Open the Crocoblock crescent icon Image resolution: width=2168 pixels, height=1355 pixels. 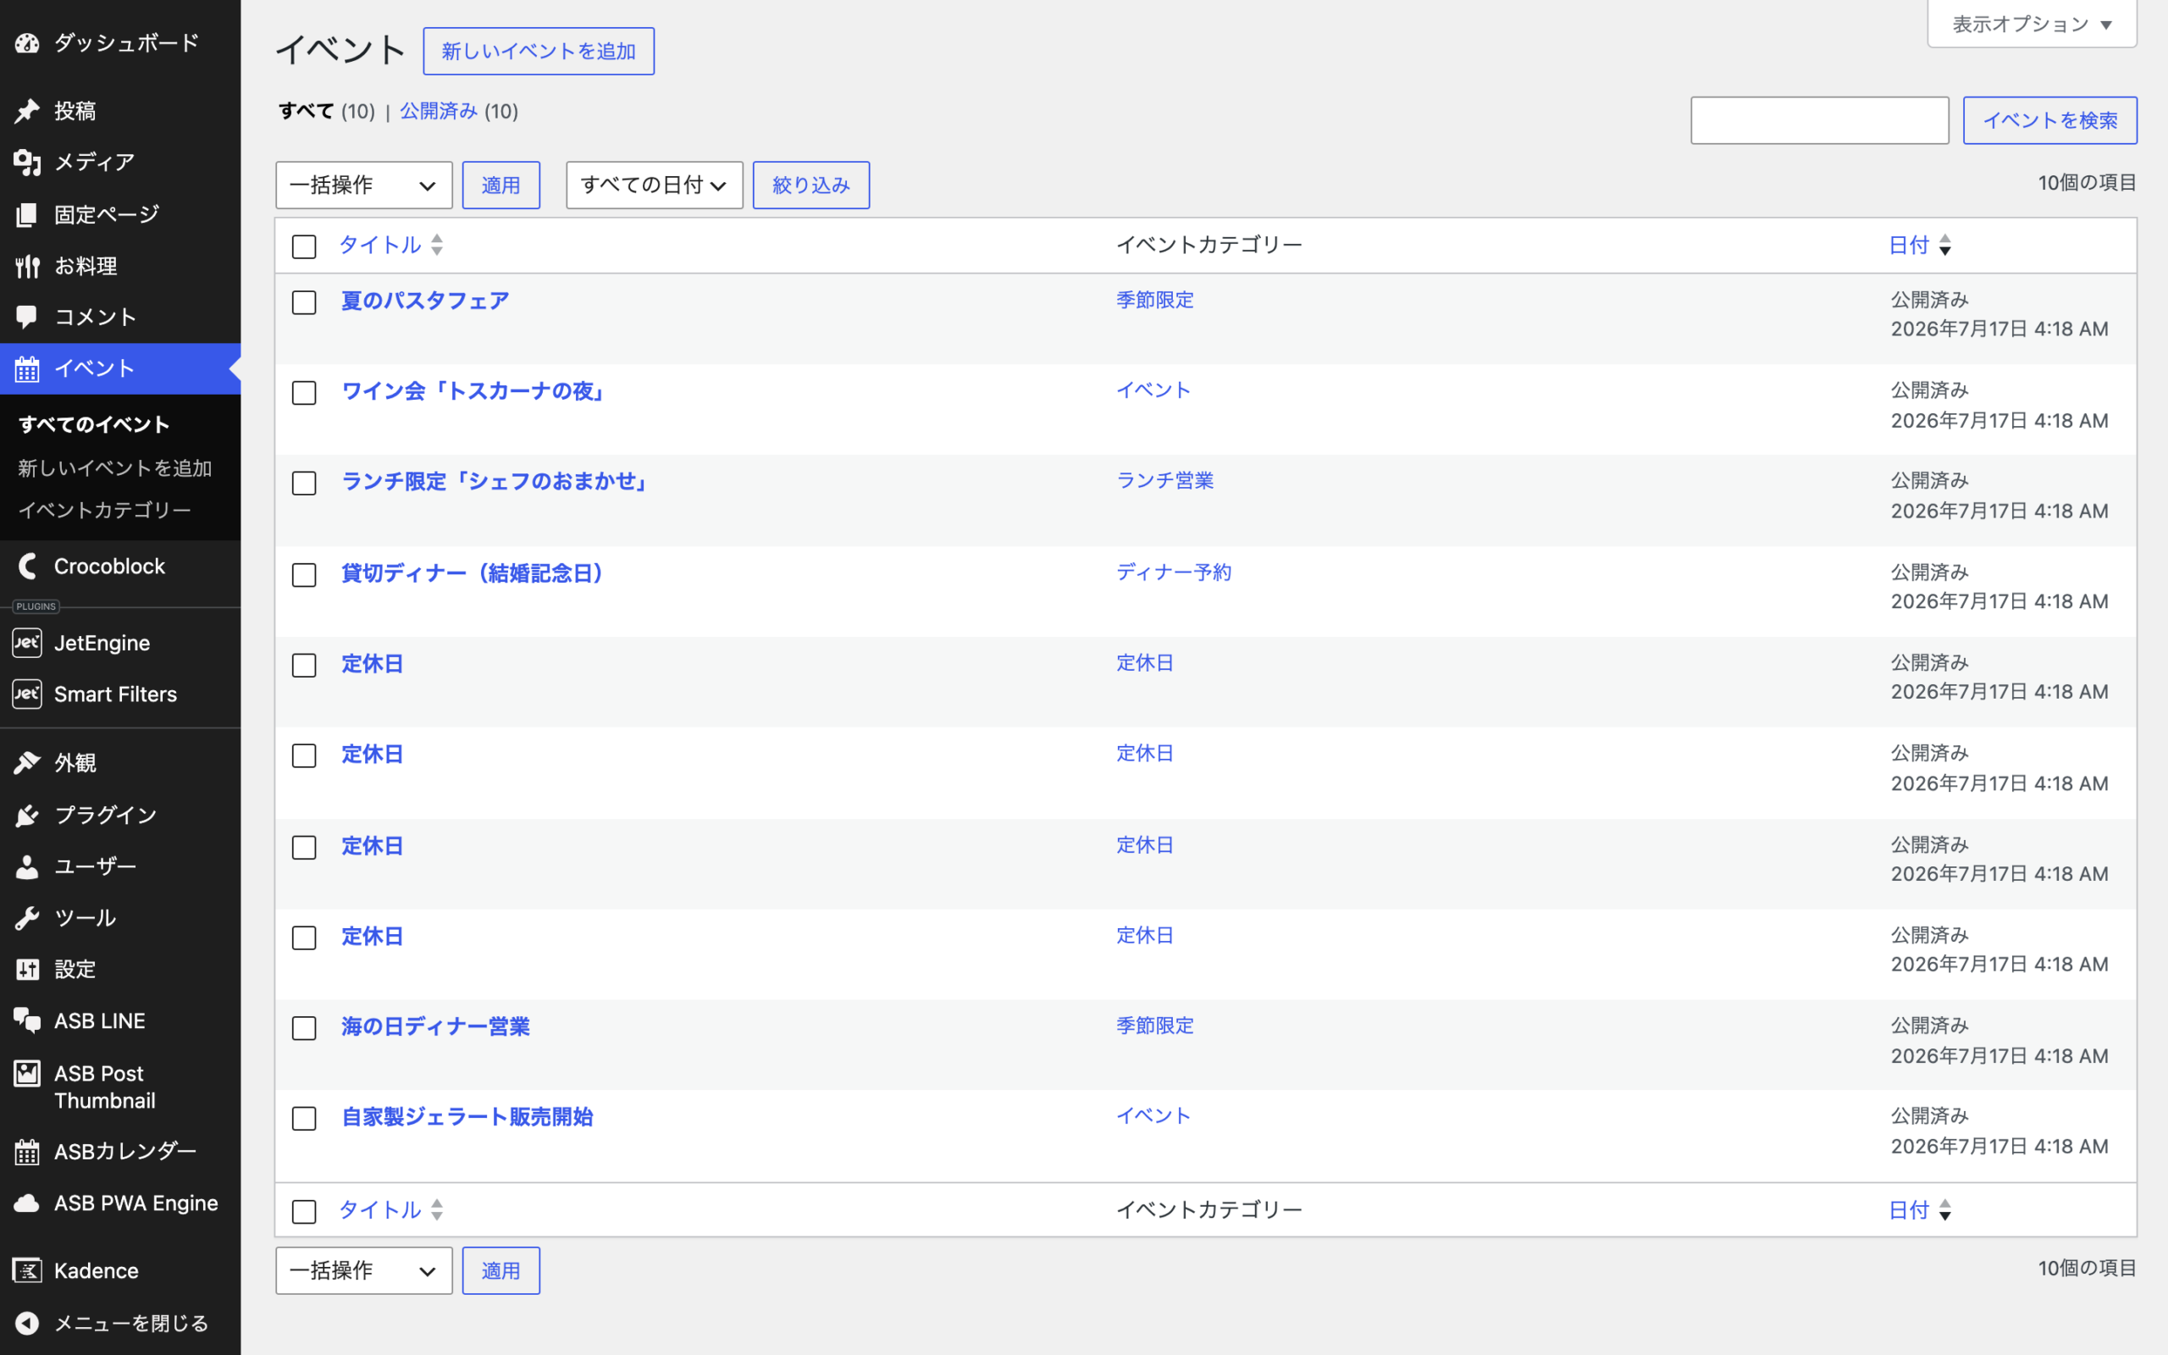tap(27, 567)
